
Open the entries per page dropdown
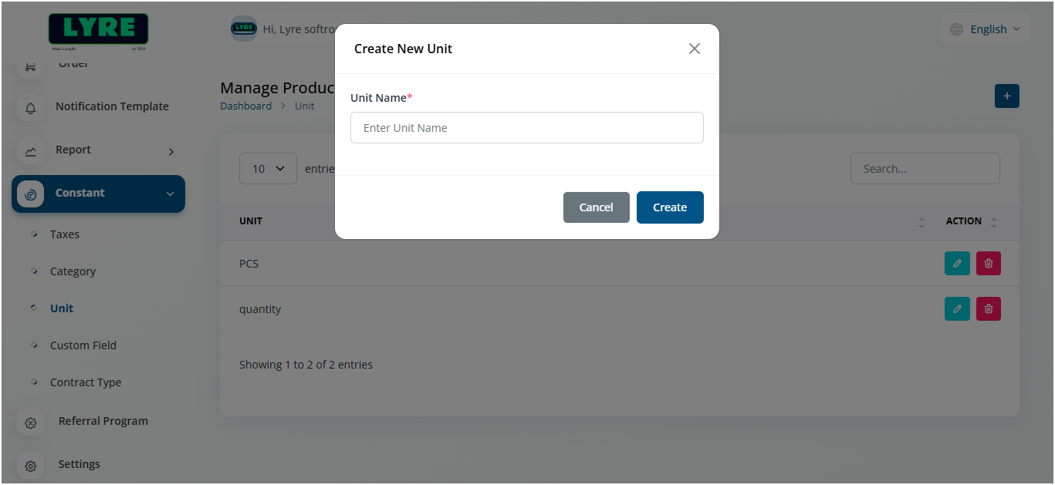click(268, 169)
